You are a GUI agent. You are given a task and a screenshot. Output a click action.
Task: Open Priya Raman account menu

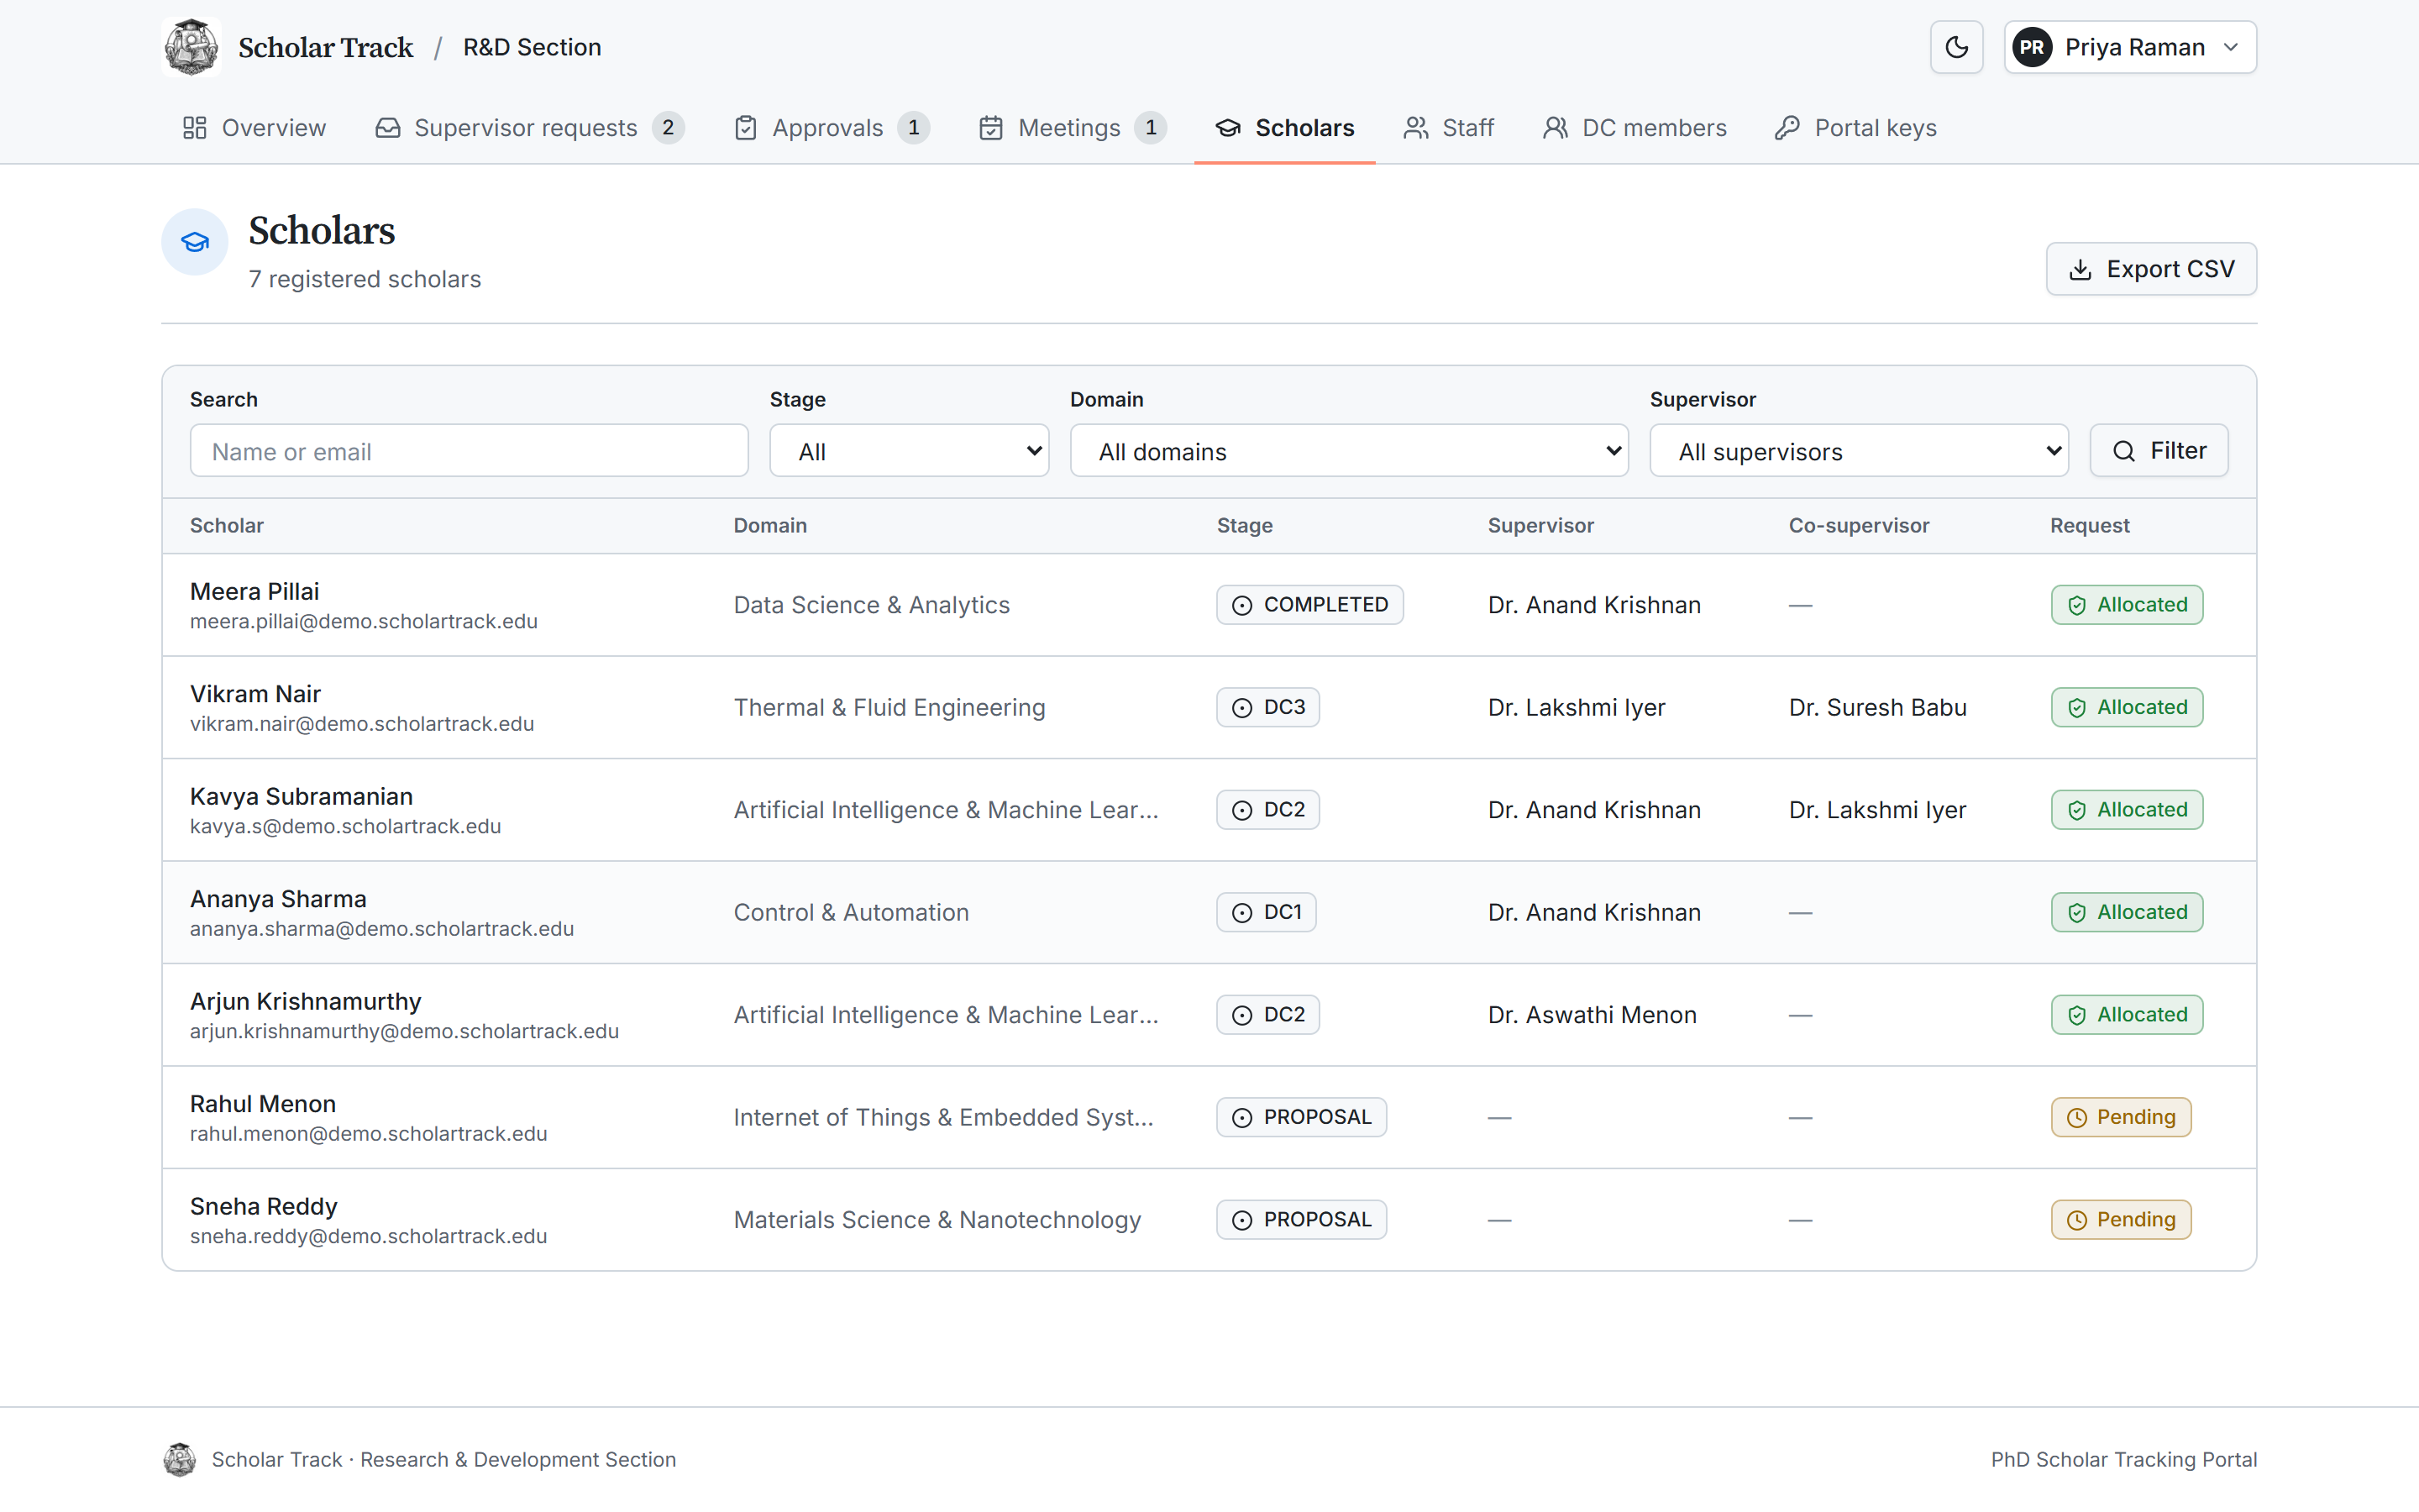[x=2130, y=47]
